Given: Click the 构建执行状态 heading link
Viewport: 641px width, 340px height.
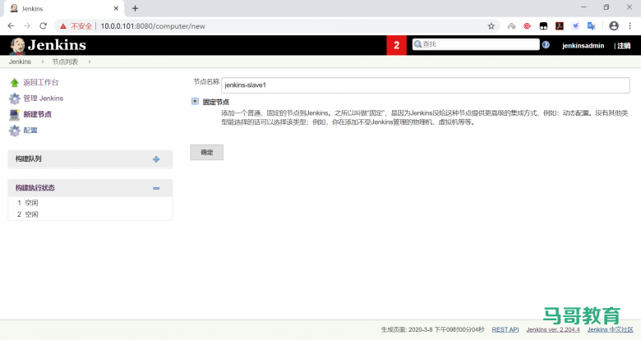Looking at the screenshot, I should 35,188.
